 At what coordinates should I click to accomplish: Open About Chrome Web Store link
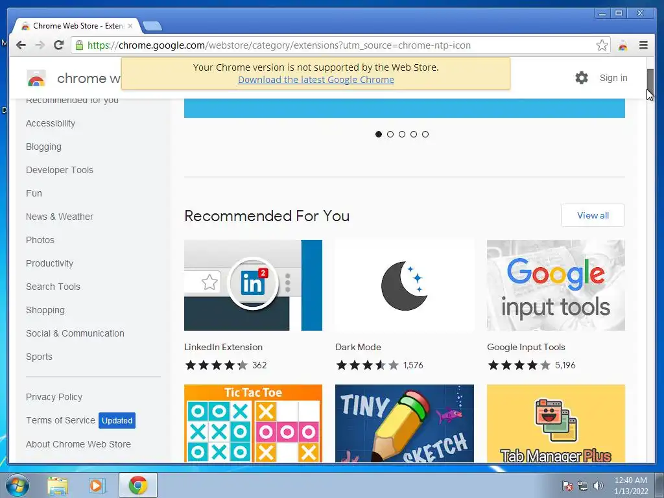(78, 444)
